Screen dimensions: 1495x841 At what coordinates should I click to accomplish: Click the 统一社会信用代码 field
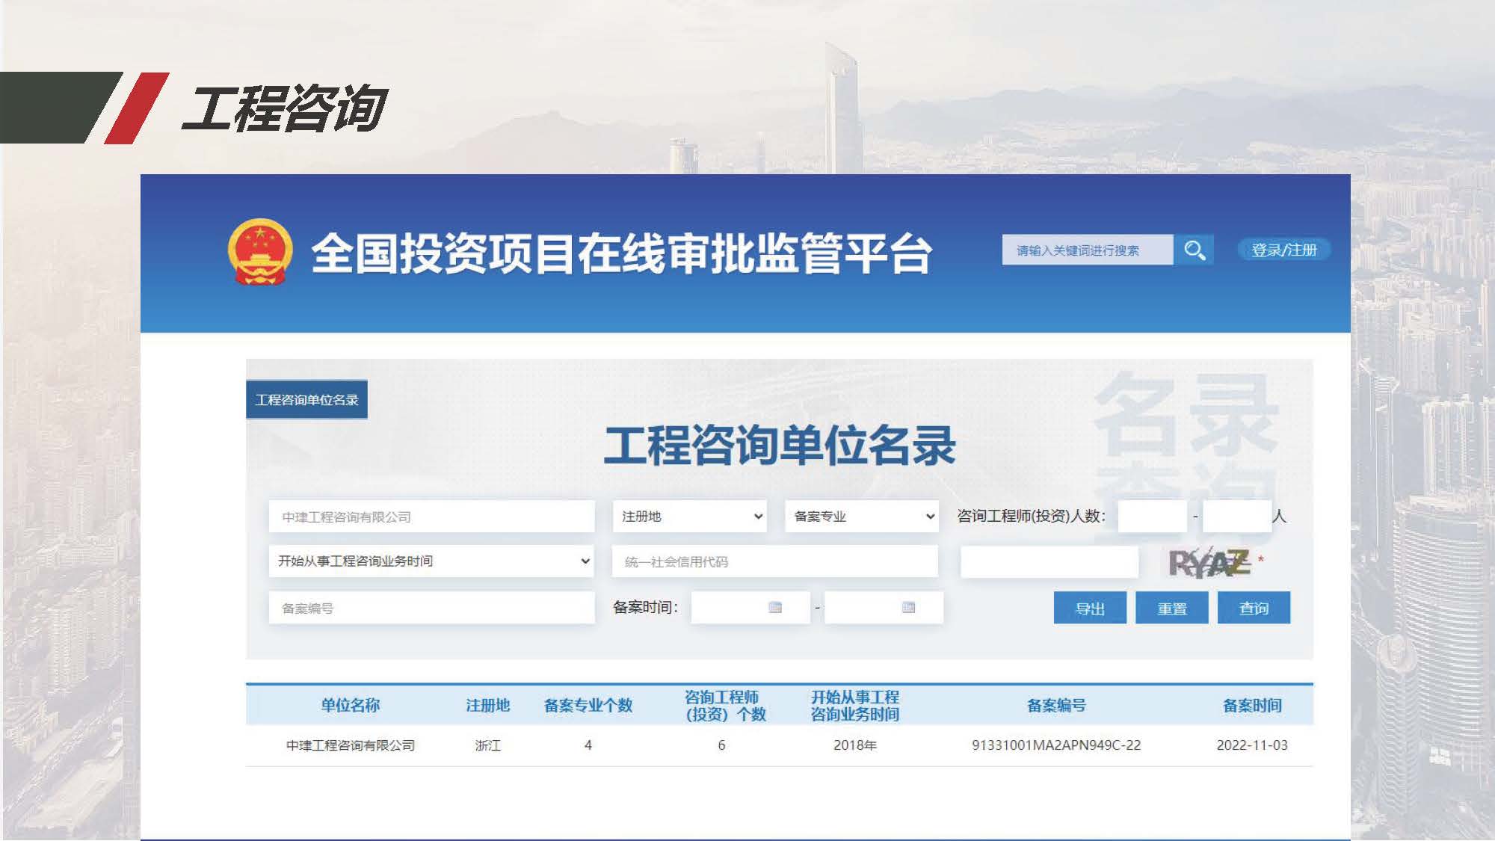click(774, 561)
